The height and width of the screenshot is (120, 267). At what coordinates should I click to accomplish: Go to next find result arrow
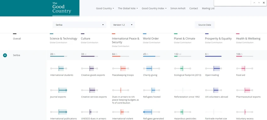[259, 3]
